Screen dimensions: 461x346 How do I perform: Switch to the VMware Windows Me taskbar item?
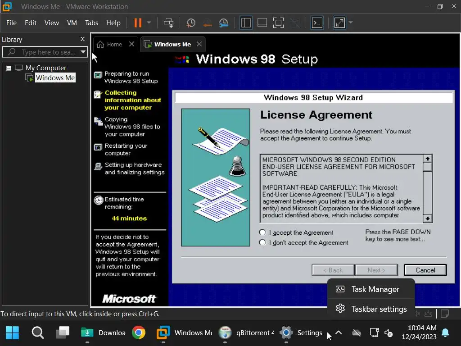pos(184,333)
